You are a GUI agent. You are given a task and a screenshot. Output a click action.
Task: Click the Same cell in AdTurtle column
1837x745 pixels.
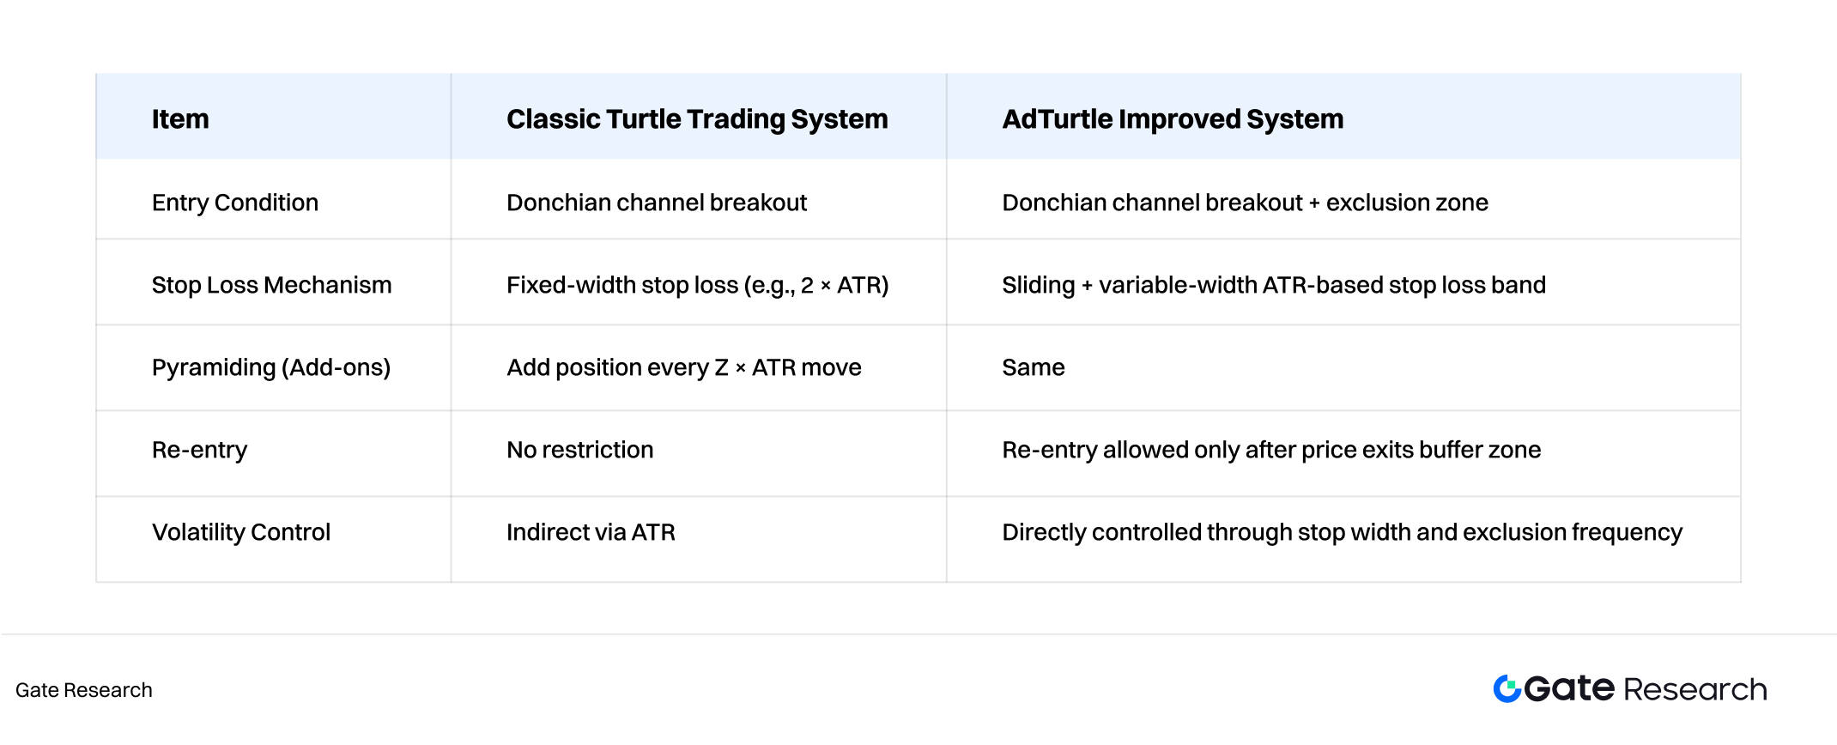[x=1034, y=367]
